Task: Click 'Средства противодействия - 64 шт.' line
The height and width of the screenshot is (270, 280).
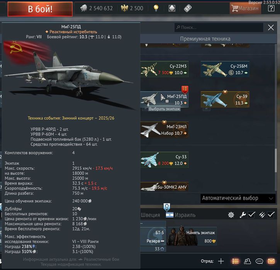Action: (64, 144)
